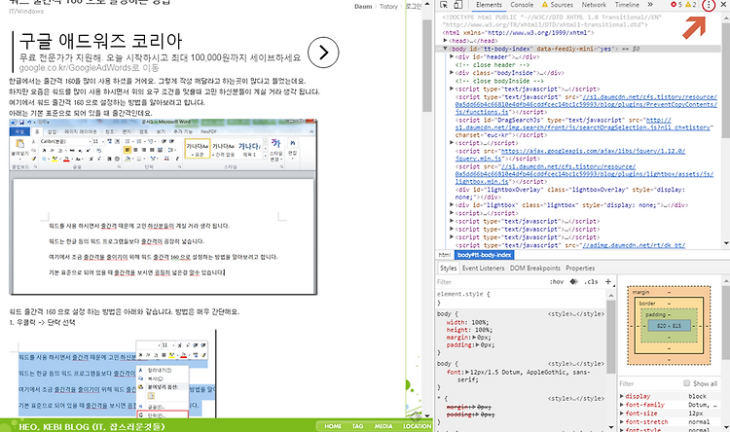Expand the font-size computed property
The width and height of the screenshot is (730, 432).
point(622,414)
